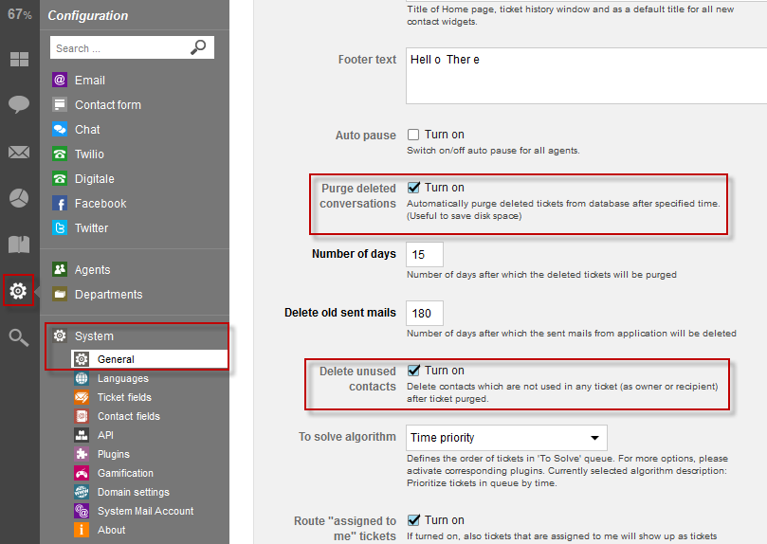Screen dimensions: 767x544
Task: Open the reports pie chart icon
Action: click(19, 197)
